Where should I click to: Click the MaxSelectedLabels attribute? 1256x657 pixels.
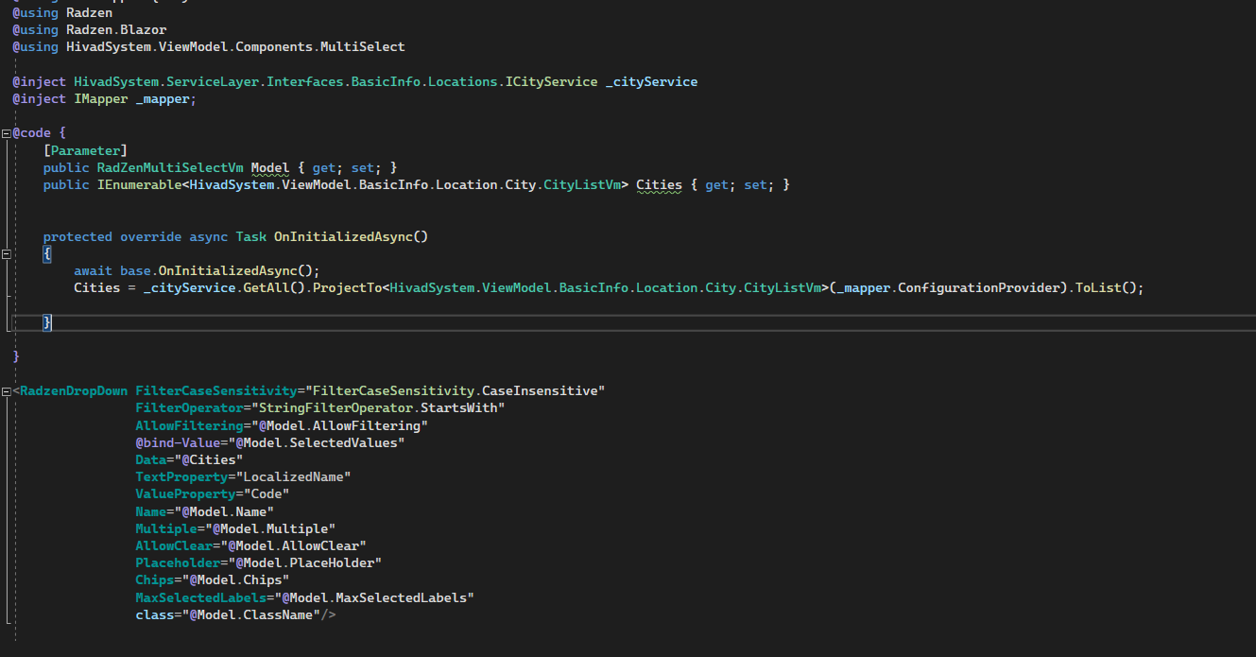(x=200, y=597)
